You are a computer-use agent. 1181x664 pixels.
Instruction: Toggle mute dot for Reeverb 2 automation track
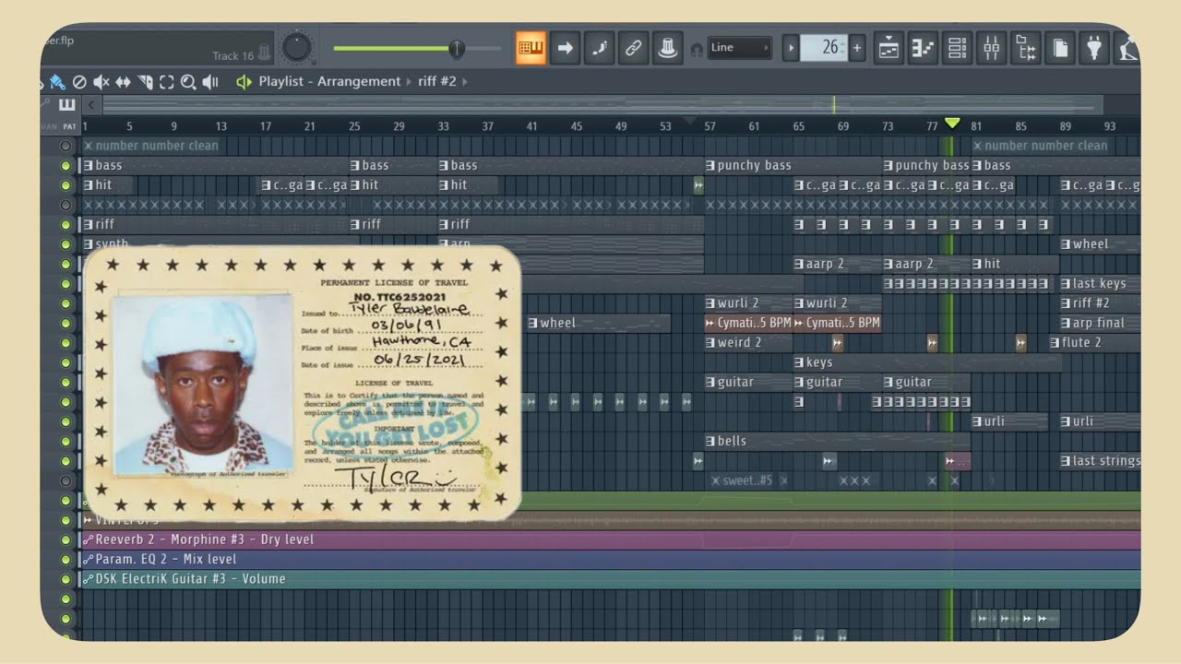pyautogui.click(x=66, y=540)
